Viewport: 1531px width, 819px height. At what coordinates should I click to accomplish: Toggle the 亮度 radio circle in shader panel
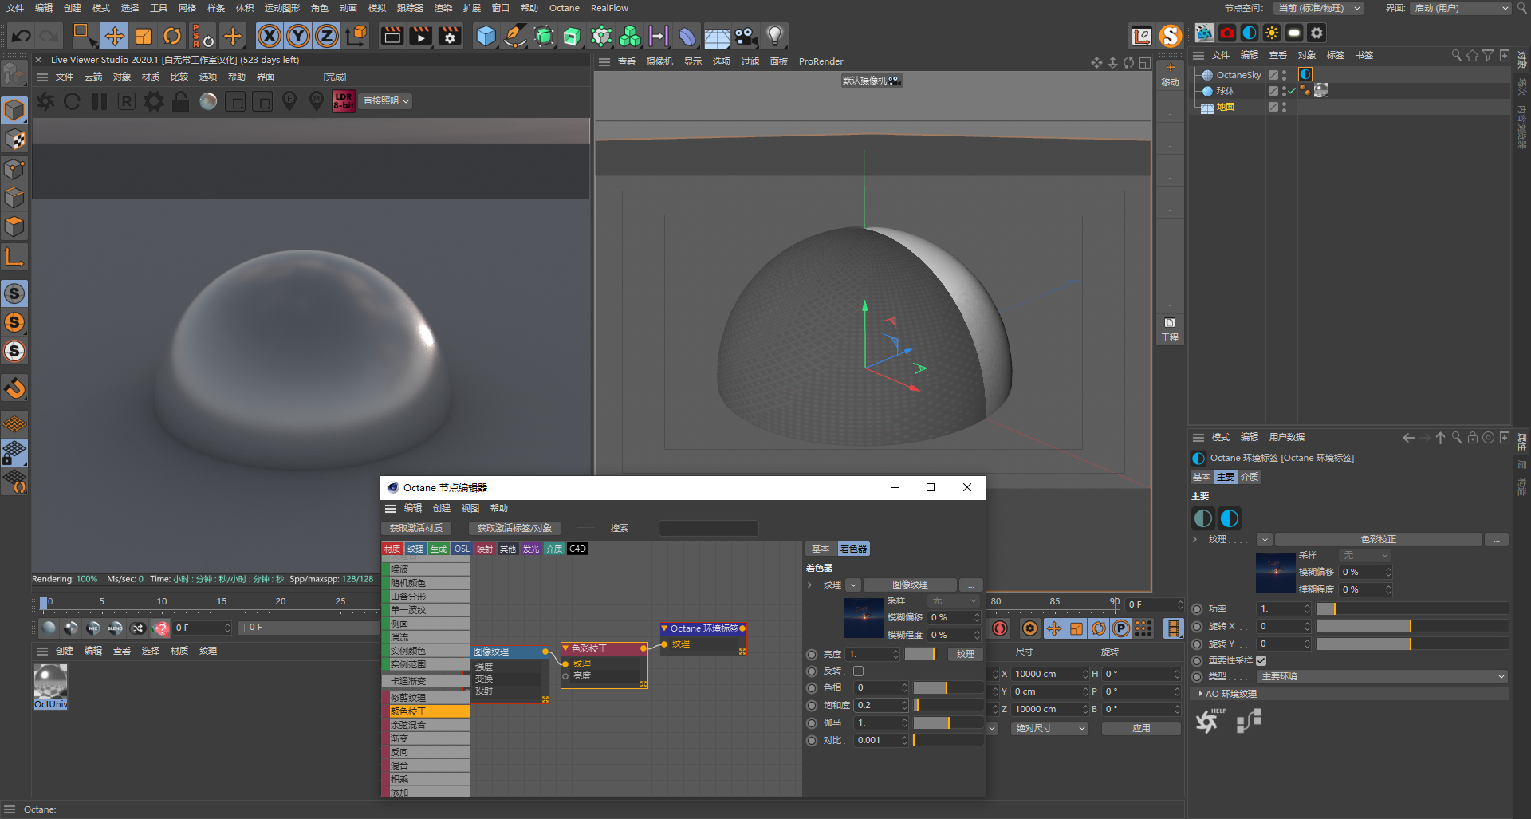(x=812, y=654)
